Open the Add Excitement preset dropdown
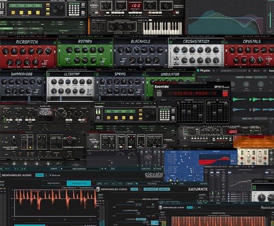This screenshot has height=226, width=274. pos(80,169)
